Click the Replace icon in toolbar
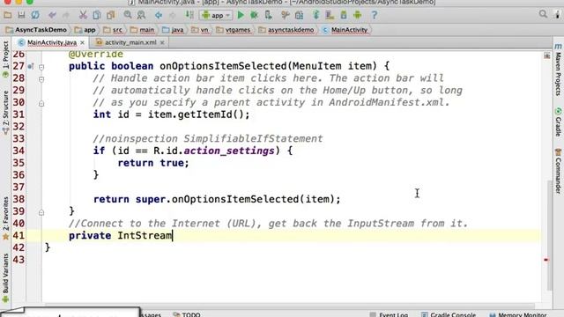564x317 pixels. click(141, 15)
